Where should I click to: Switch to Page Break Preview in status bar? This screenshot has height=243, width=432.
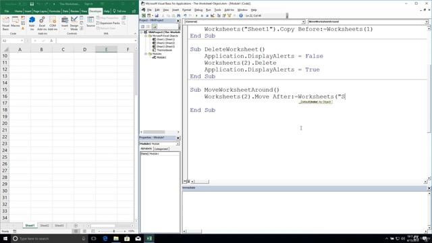(93, 231)
